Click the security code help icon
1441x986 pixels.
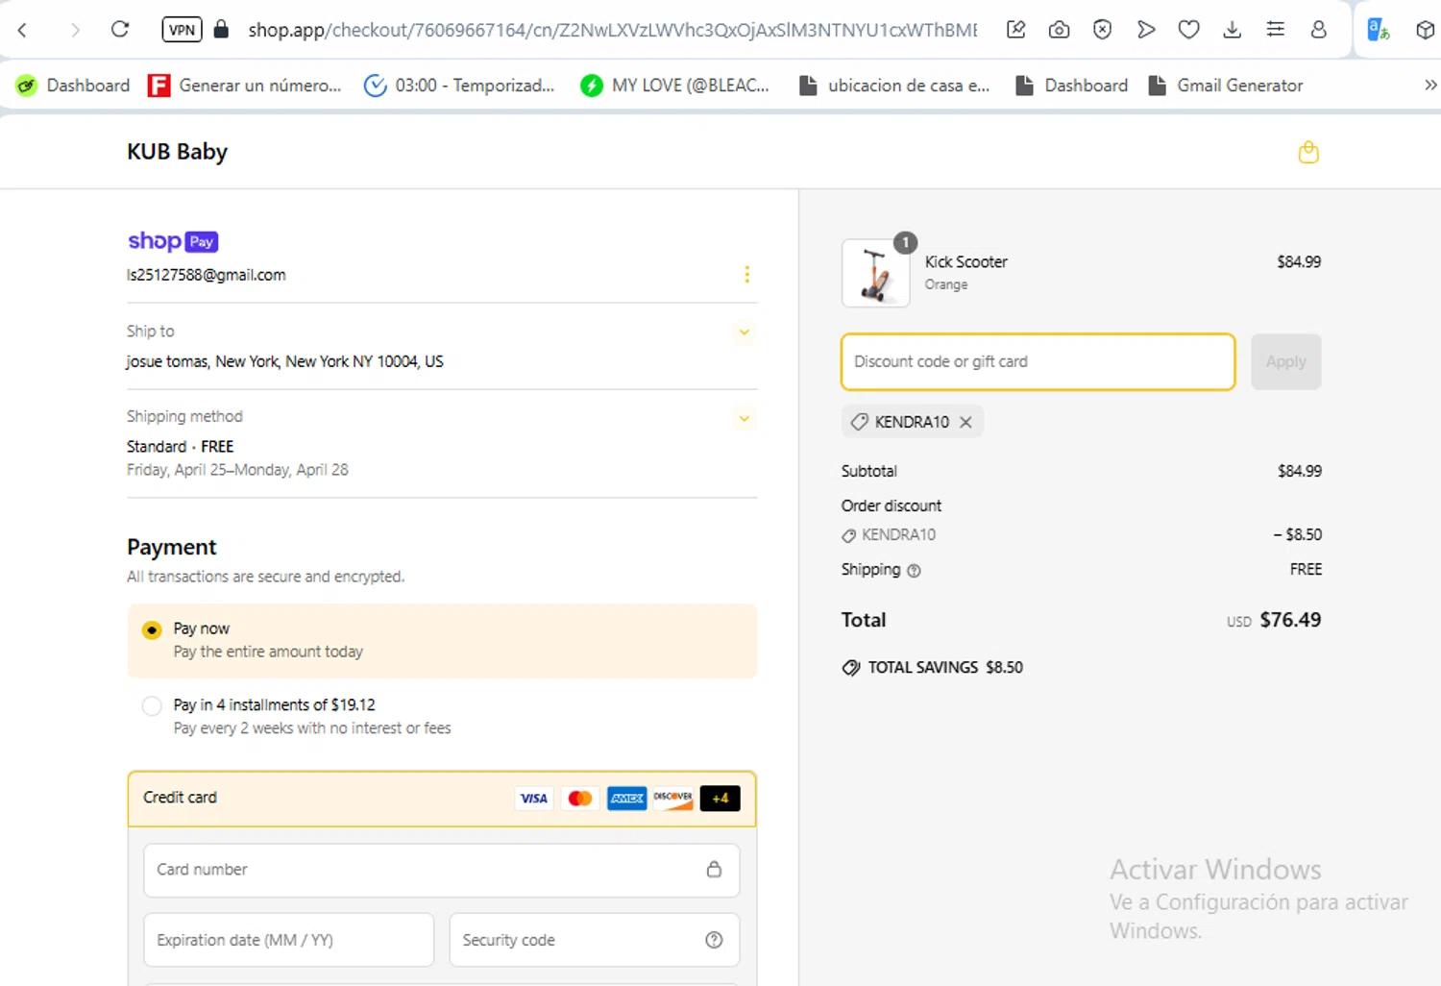(714, 940)
